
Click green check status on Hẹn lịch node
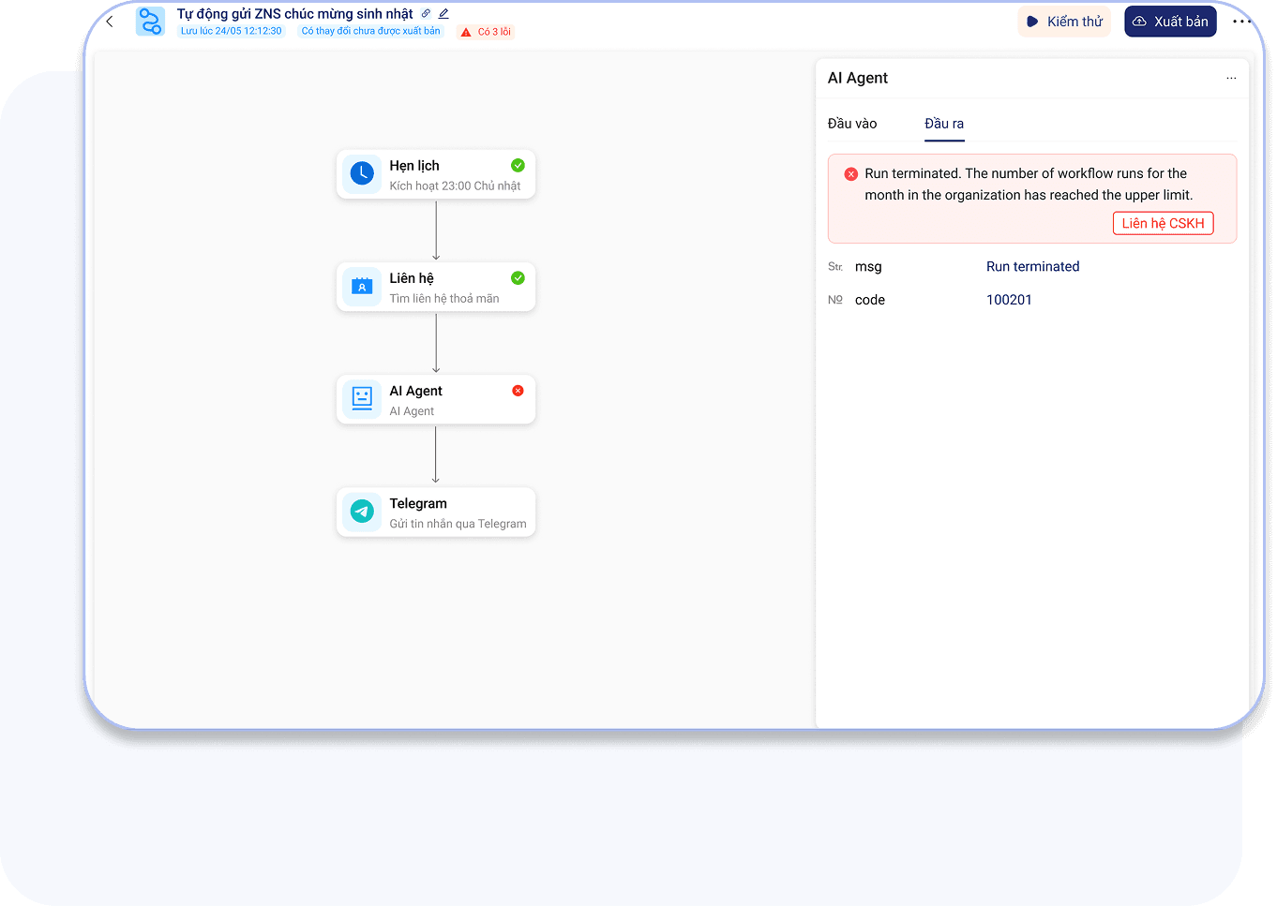click(x=518, y=166)
